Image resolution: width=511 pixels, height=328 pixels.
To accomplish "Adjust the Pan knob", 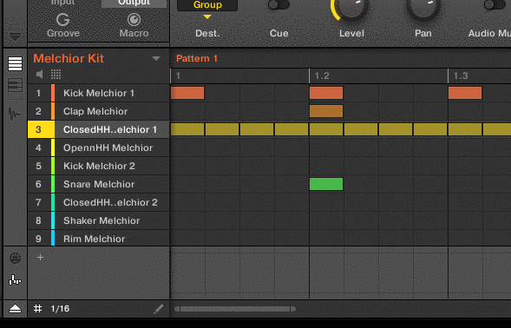I will click(423, 7).
